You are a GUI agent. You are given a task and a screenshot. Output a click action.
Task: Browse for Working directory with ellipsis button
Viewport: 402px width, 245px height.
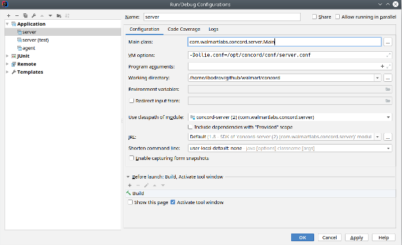click(388, 78)
